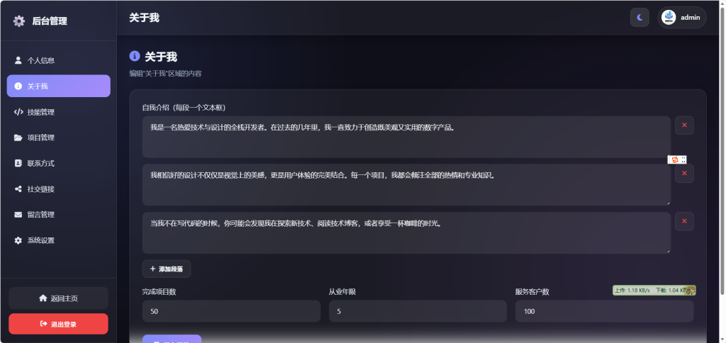Open 系统设置 from sidebar
The image size is (726, 343).
(x=58, y=240)
